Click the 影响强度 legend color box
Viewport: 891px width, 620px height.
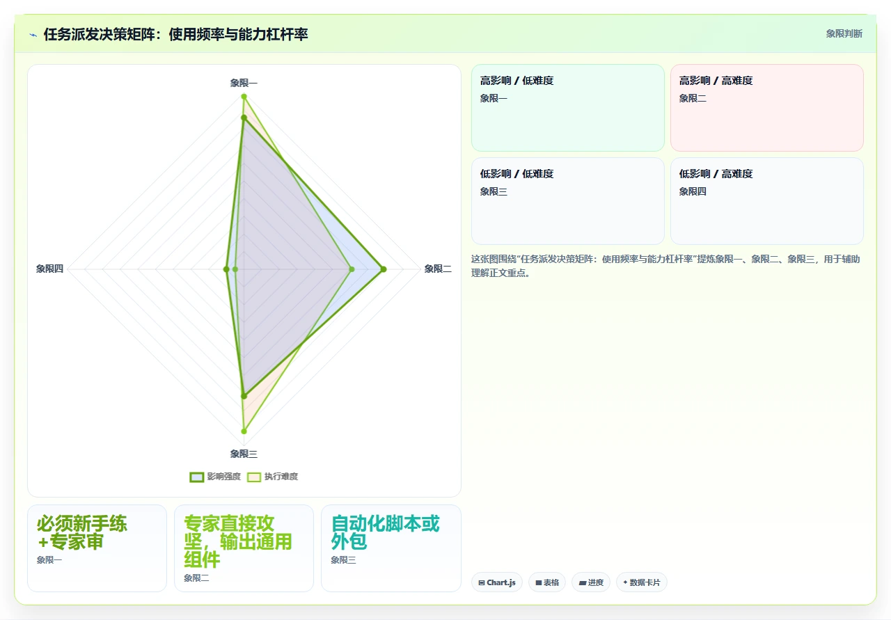197,477
